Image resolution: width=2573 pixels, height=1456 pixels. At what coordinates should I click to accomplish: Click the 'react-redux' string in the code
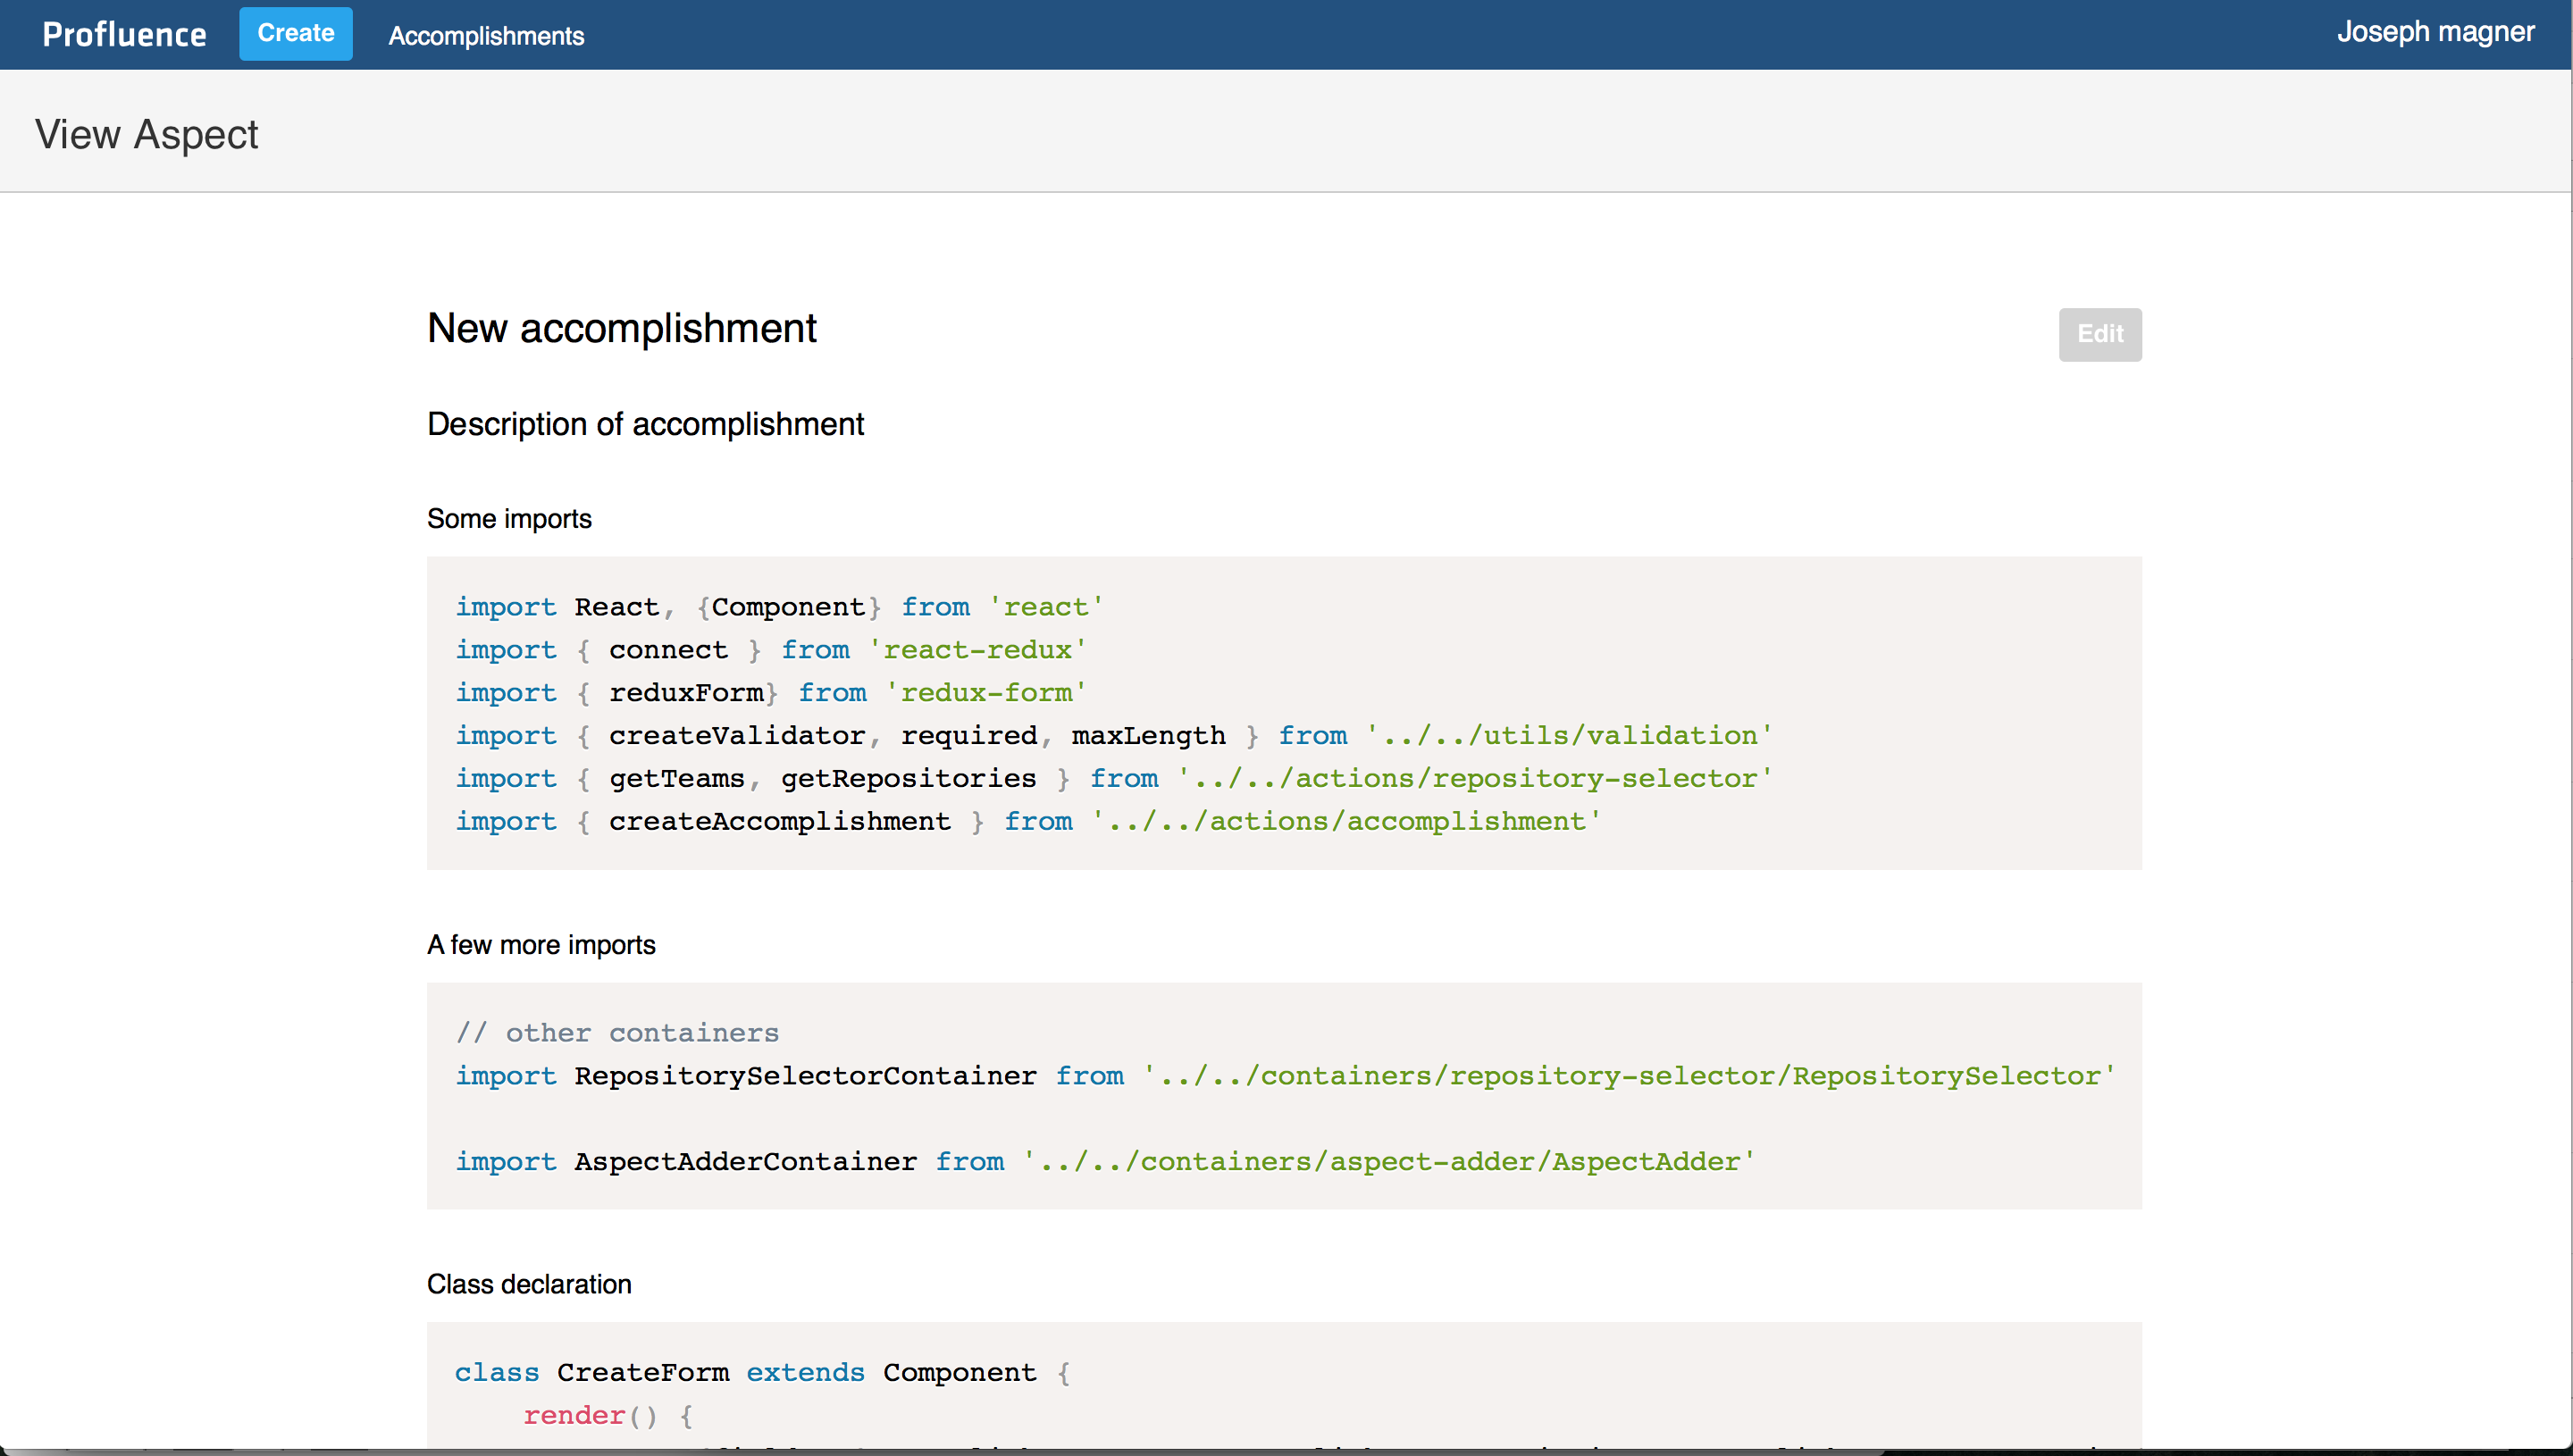[977, 650]
